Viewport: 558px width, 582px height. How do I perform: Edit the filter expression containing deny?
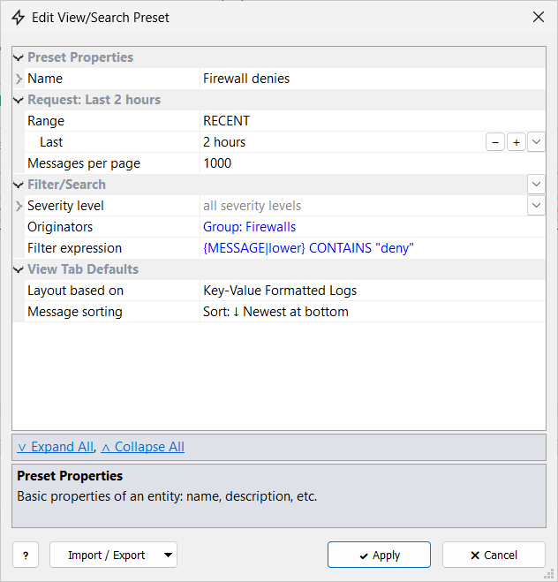pos(308,248)
